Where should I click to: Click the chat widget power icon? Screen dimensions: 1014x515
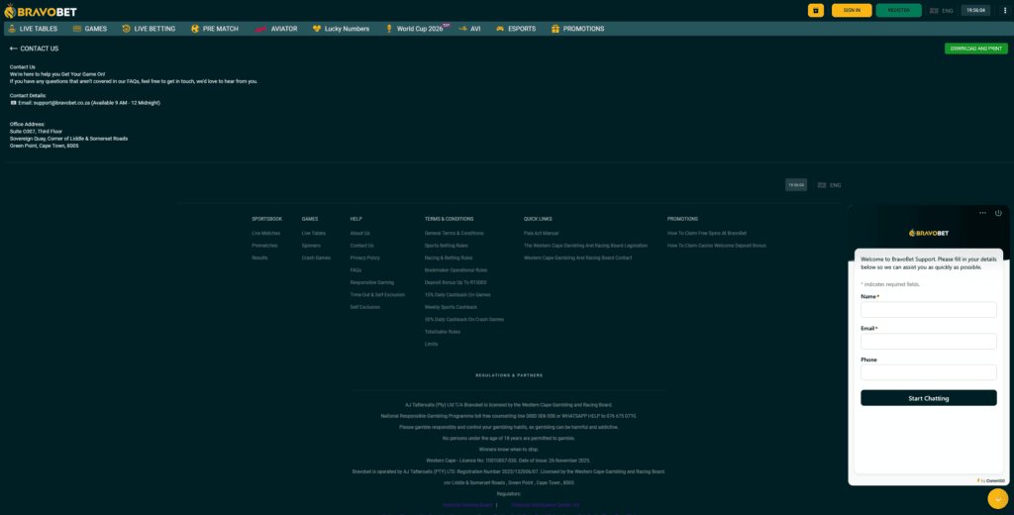[998, 213]
